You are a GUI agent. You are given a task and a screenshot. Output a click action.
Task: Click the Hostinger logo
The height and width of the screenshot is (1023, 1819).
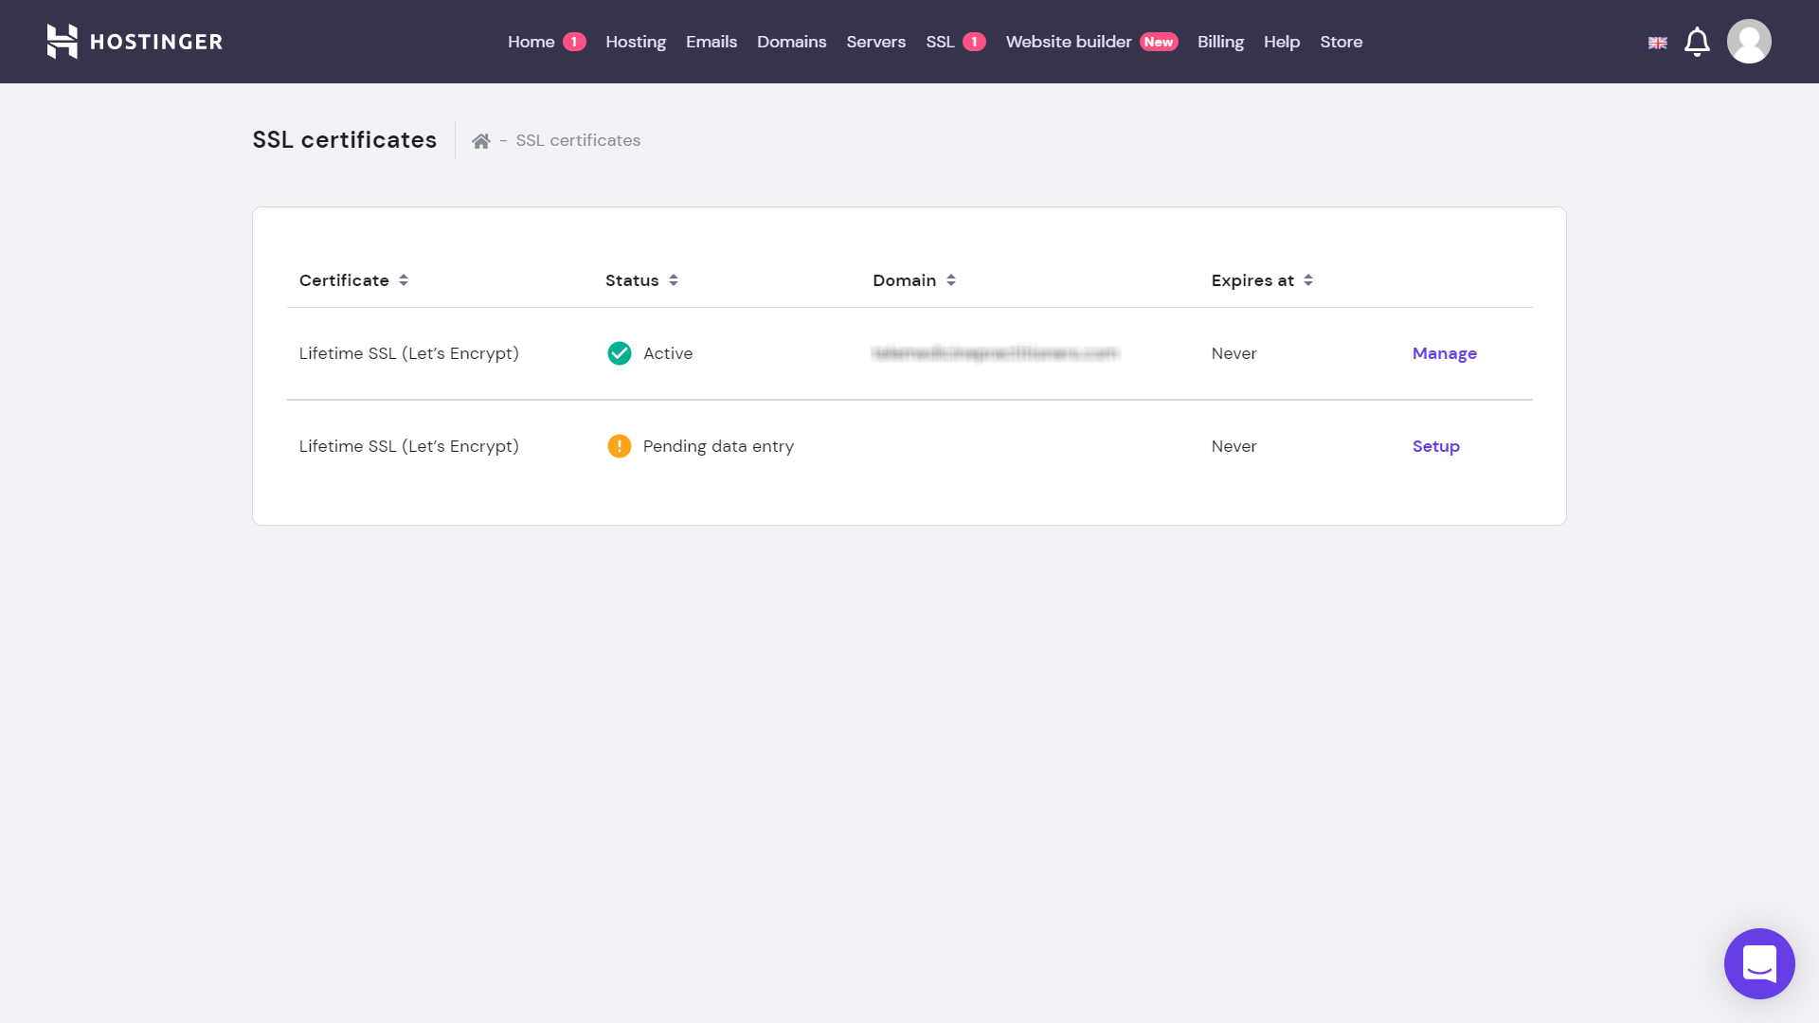tap(135, 42)
